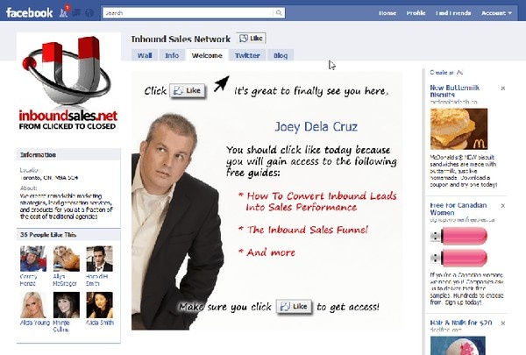Screen dimensions: 526x355
Task: Go to Home in the top navigation
Action: click(387, 13)
